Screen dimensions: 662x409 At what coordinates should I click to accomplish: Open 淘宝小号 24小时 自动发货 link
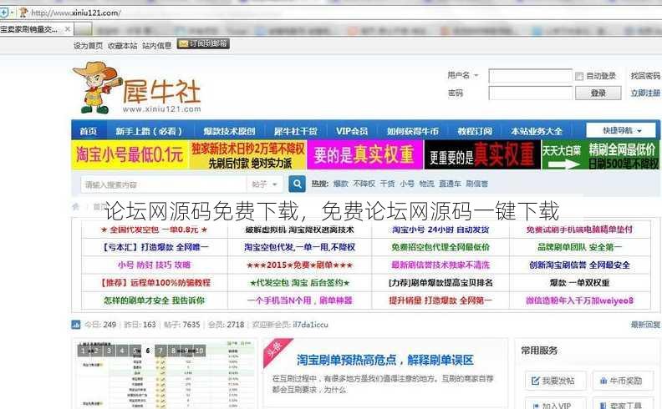tap(440, 230)
